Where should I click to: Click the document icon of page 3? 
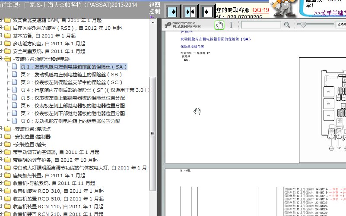(15, 82)
